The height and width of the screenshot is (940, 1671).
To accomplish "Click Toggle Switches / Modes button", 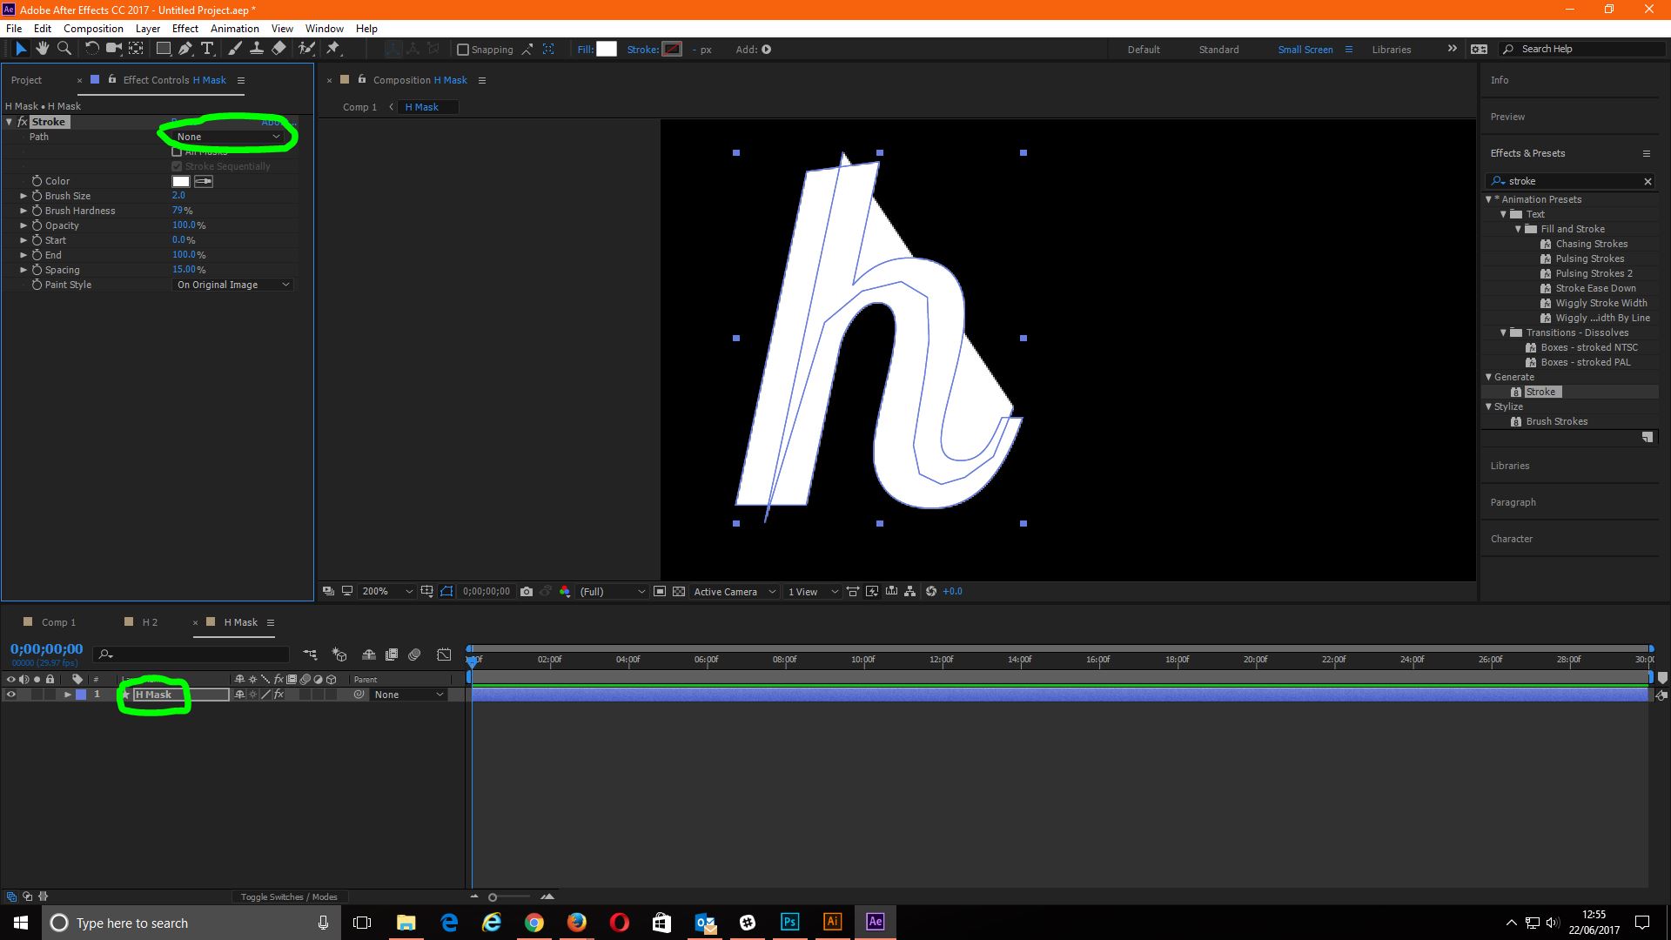I will click(289, 896).
